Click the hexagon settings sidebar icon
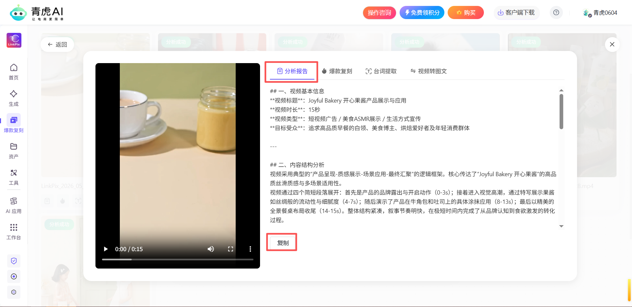Screen dimensions: 632x307 pos(14,292)
